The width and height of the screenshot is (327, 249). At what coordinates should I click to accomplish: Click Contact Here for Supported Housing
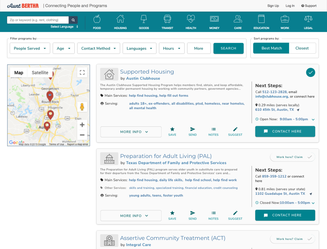point(285,132)
